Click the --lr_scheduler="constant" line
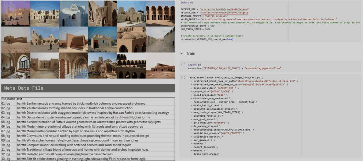 pyautogui.click(x=210, y=123)
